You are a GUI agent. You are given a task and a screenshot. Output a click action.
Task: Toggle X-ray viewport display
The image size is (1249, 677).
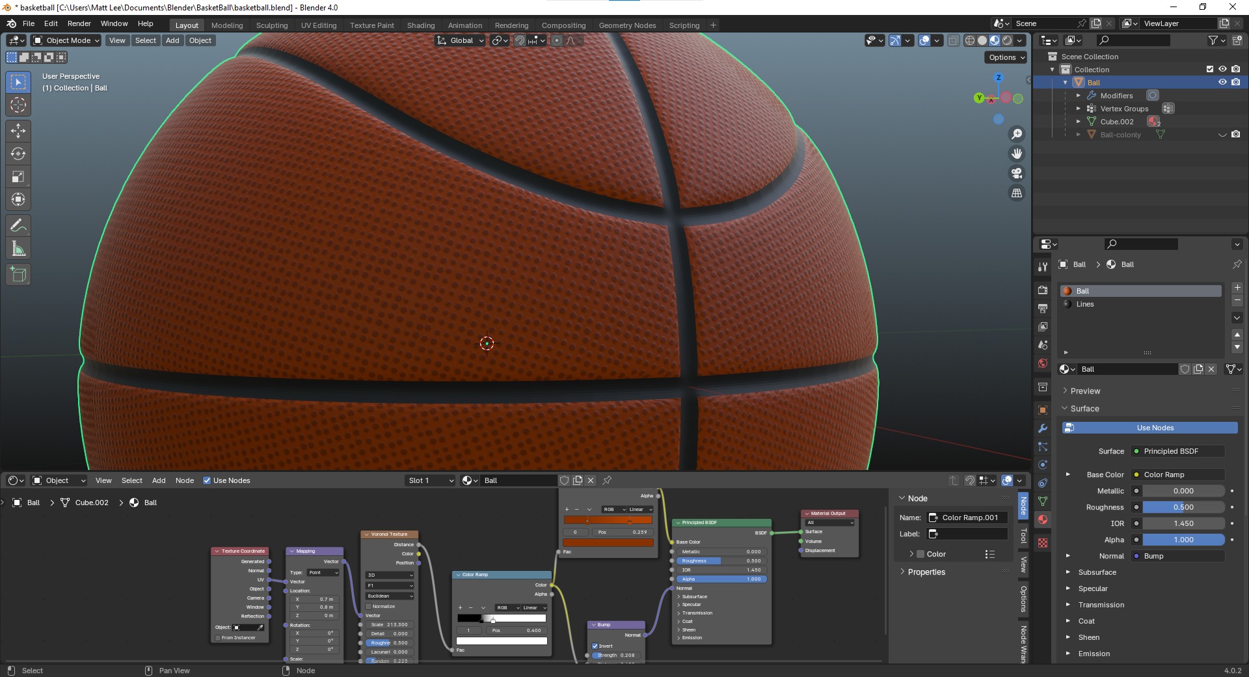(x=954, y=40)
